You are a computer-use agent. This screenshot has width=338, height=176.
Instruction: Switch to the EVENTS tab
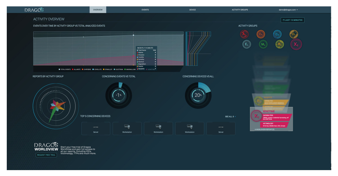(145, 9)
